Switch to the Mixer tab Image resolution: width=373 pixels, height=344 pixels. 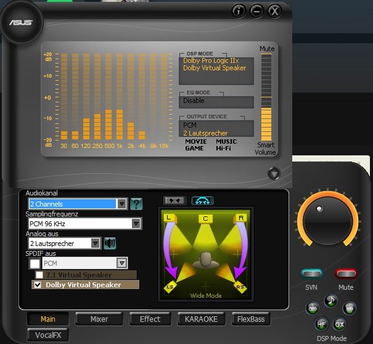(99, 319)
